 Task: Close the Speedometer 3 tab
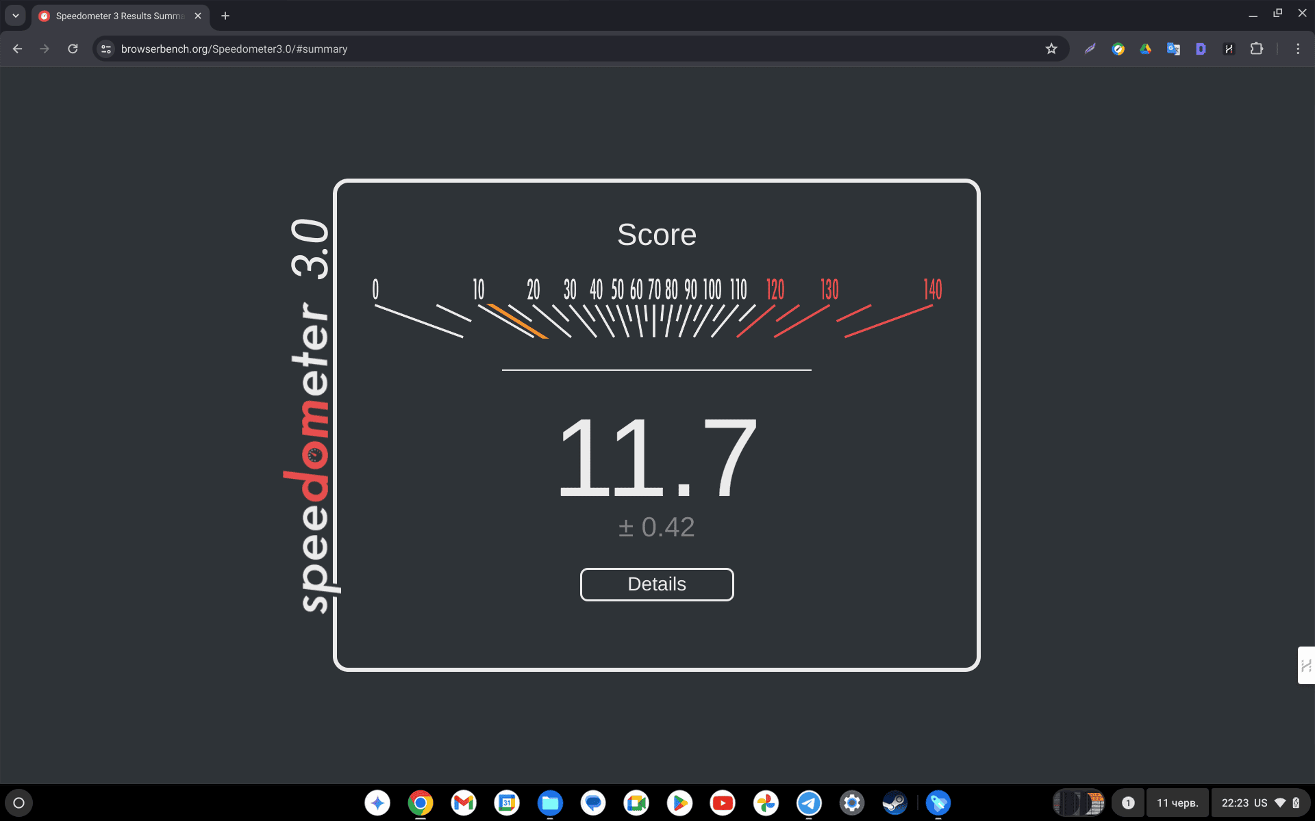tap(198, 16)
